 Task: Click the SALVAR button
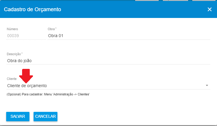(x=18, y=117)
